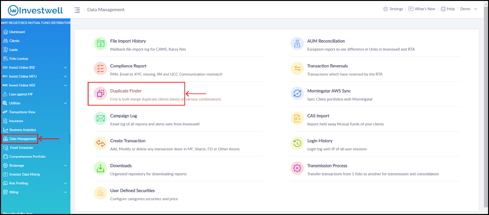Click the Utilities magnifier icon in sidebar

pyautogui.click(x=5, y=103)
